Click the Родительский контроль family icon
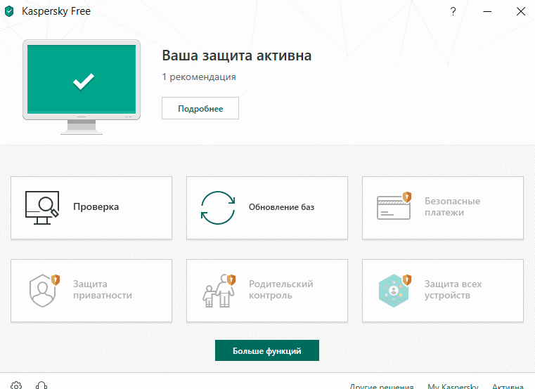Image resolution: width=535 pixels, height=389 pixels. (219, 291)
